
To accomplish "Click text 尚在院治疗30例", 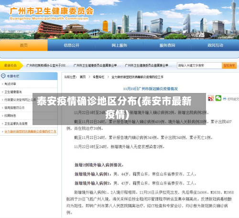I will click(x=89, y=128).
